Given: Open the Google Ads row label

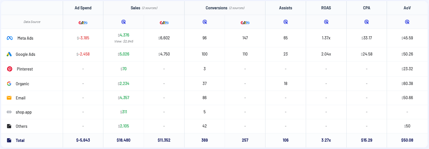Looking at the screenshot, I should pyautogui.click(x=26, y=54).
